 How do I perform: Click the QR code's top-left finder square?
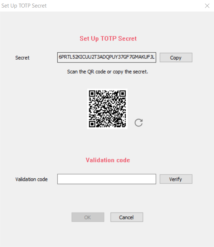click(x=92, y=94)
